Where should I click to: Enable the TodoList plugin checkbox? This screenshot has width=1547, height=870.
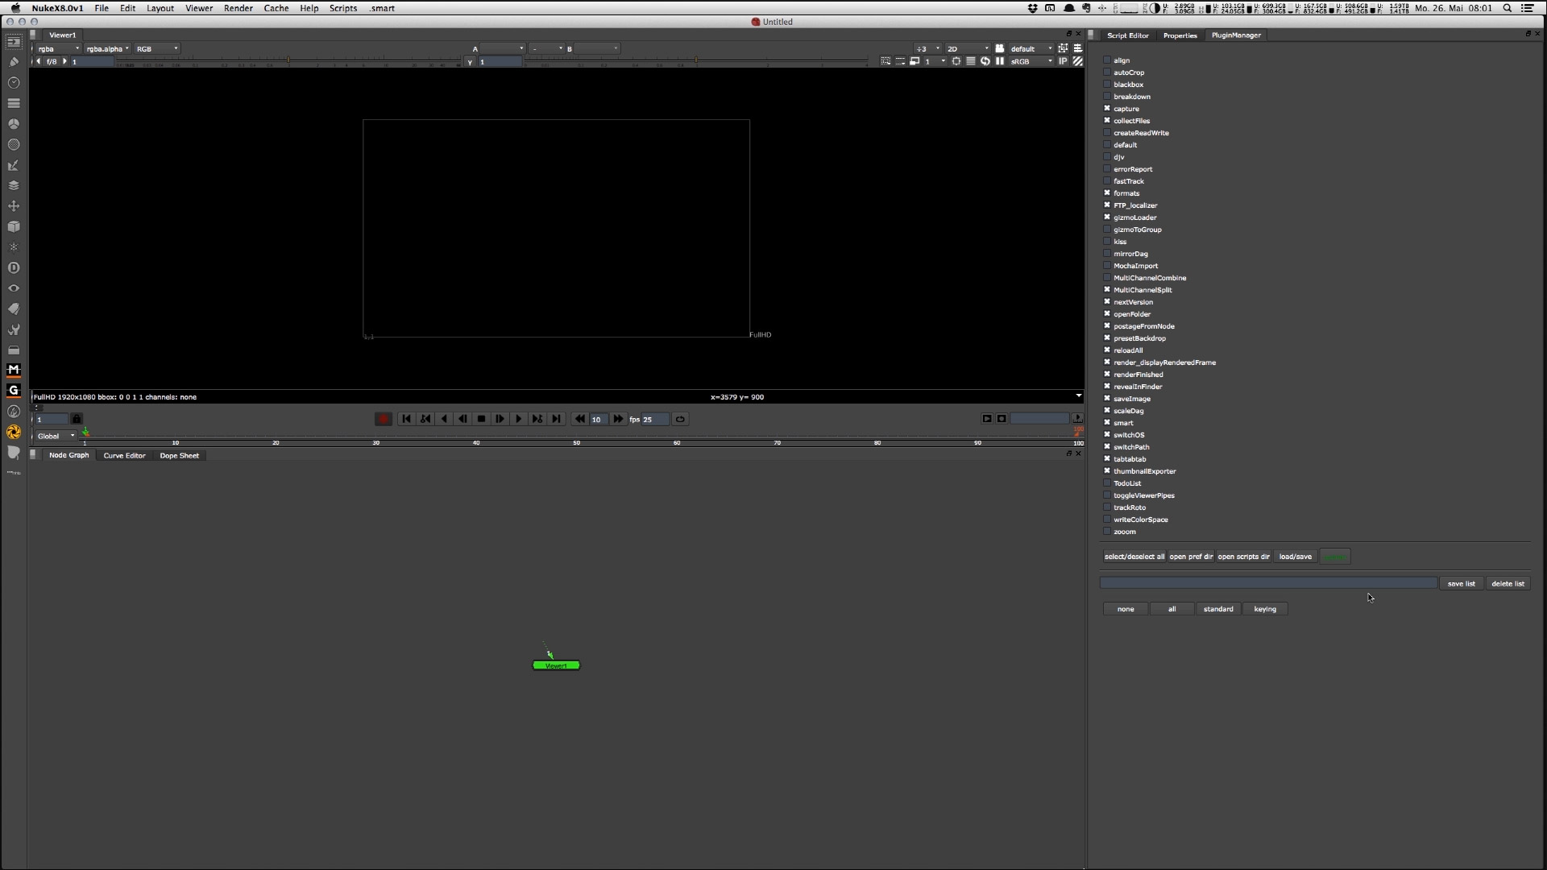pyautogui.click(x=1107, y=483)
